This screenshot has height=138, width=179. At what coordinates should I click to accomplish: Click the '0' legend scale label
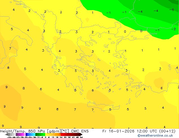point(45,137)
